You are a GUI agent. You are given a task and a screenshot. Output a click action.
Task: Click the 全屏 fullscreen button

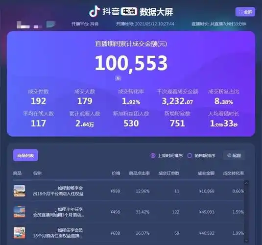[x=245, y=12]
